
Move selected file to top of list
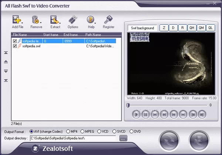(x=6, y=53)
